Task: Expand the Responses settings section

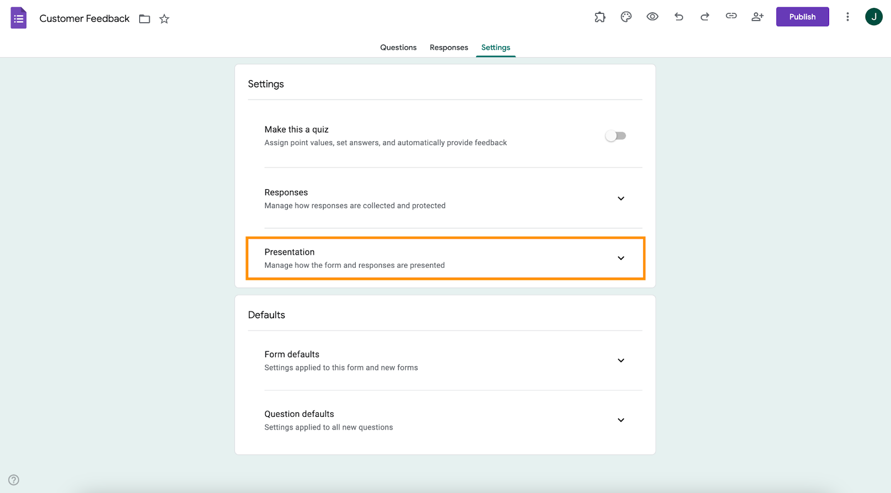Action: (x=621, y=199)
